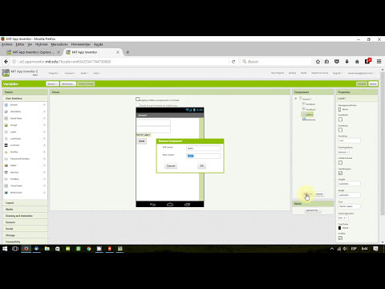385x289 pixels.
Task: Open help icon beside Slider palette item
Action: coord(44,165)
